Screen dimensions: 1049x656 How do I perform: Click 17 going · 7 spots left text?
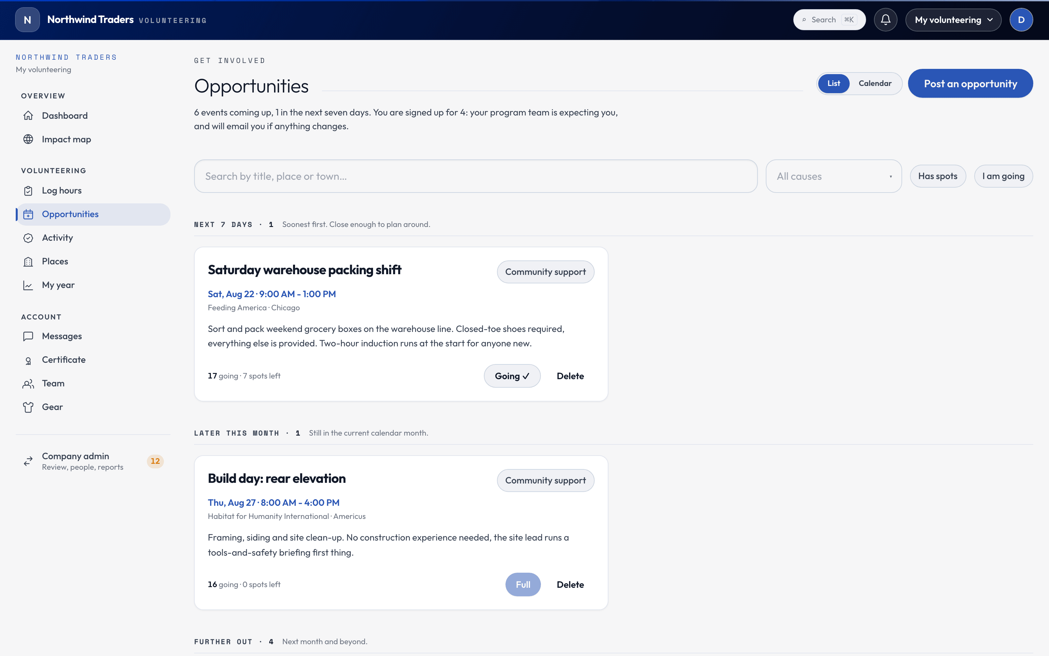point(244,376)
